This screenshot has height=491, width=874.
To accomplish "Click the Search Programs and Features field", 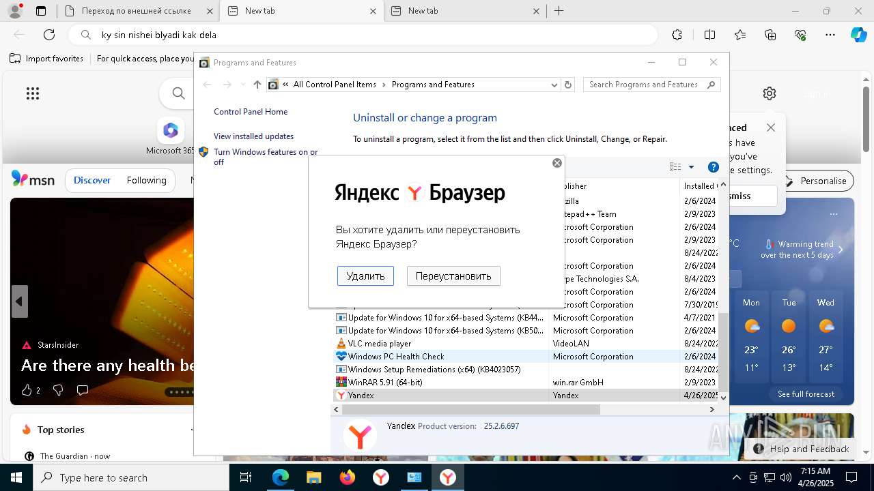I will [652, 85].
